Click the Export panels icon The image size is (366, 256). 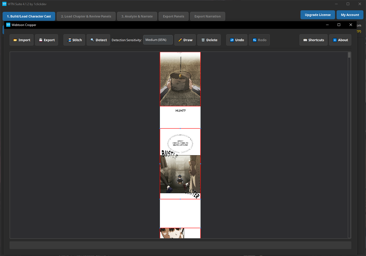pos(40,40)
